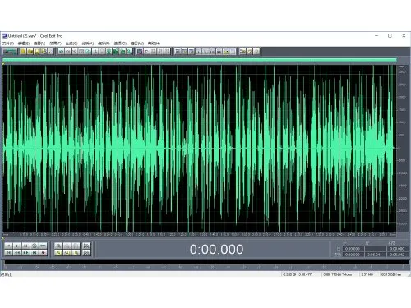This screenshot has height=308, width=411.
Task: Toggle the looped play button
Action: [43, 246]
